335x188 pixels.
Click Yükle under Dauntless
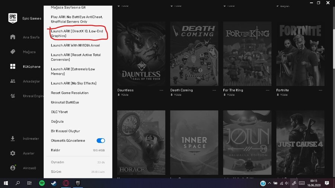click(123, 95)
